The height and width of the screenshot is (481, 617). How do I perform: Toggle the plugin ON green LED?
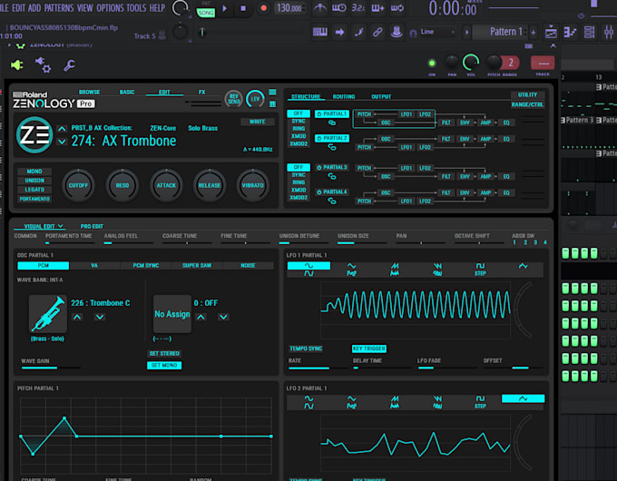coord(432,63)
